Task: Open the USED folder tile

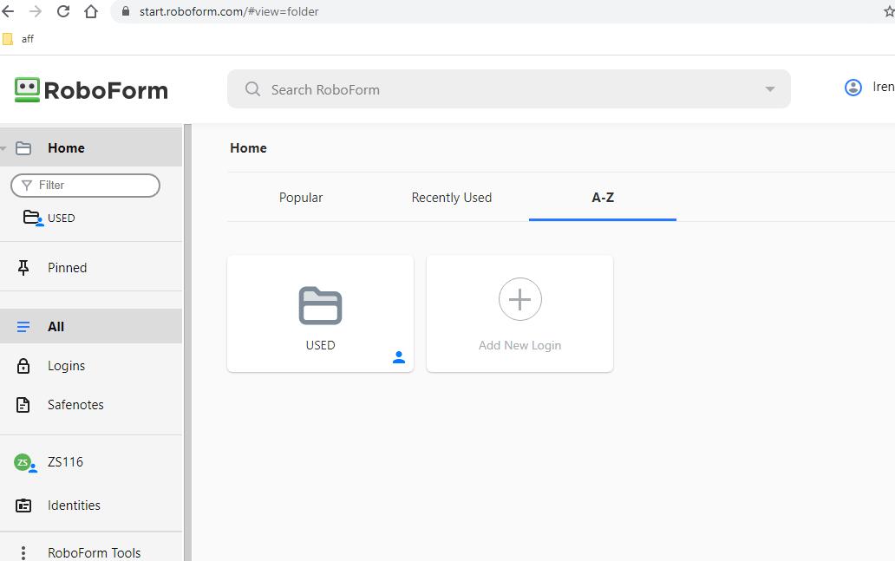Action: (320, 314)
